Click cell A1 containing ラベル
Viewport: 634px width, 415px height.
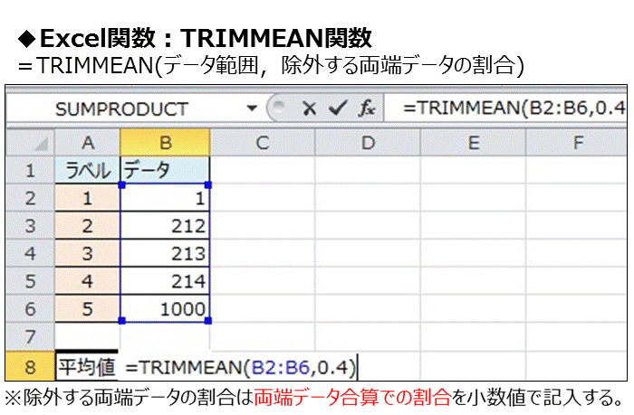point(87,170)
